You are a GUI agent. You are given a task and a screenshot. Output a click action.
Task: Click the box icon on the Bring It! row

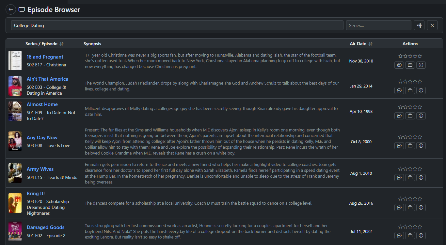410,207
